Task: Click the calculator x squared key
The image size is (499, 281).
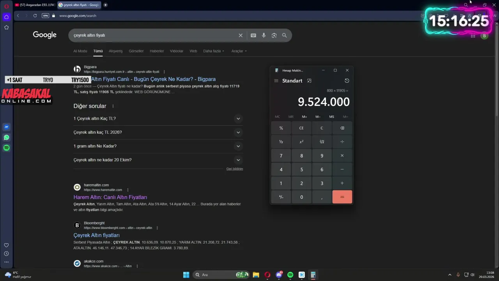Action: (x=301, y=142)
